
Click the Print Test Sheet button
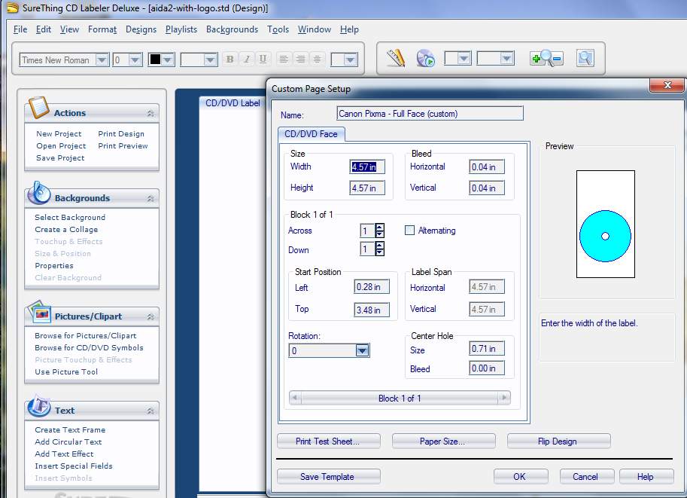(328, 441)
